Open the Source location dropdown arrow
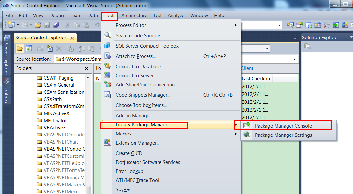 295,59
